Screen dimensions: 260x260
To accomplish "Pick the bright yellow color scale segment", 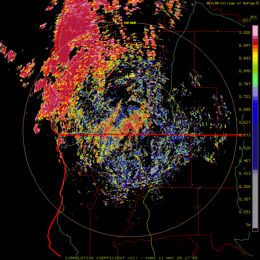I will point(255,57).
